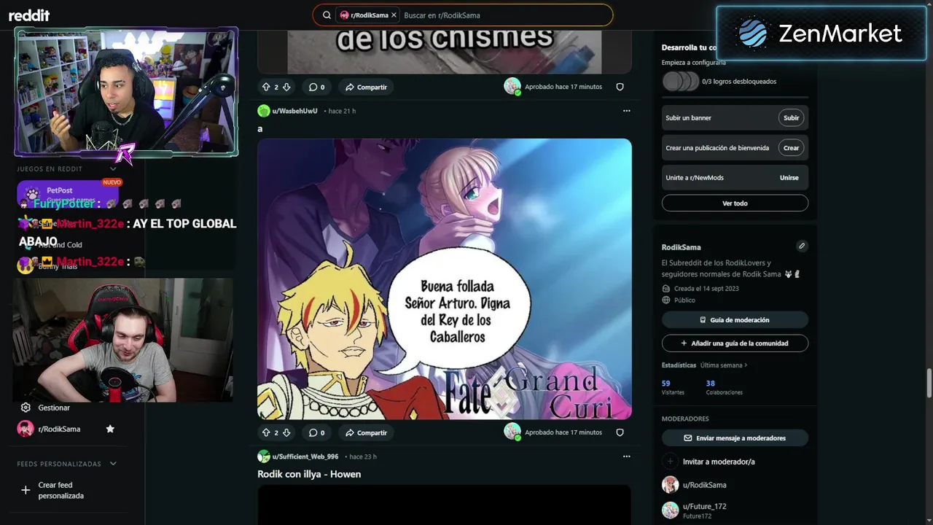This screenshot has width=933, height=525.
Task: Open the u/RodikSama moderator profile
Action: [x=704, y=485]
